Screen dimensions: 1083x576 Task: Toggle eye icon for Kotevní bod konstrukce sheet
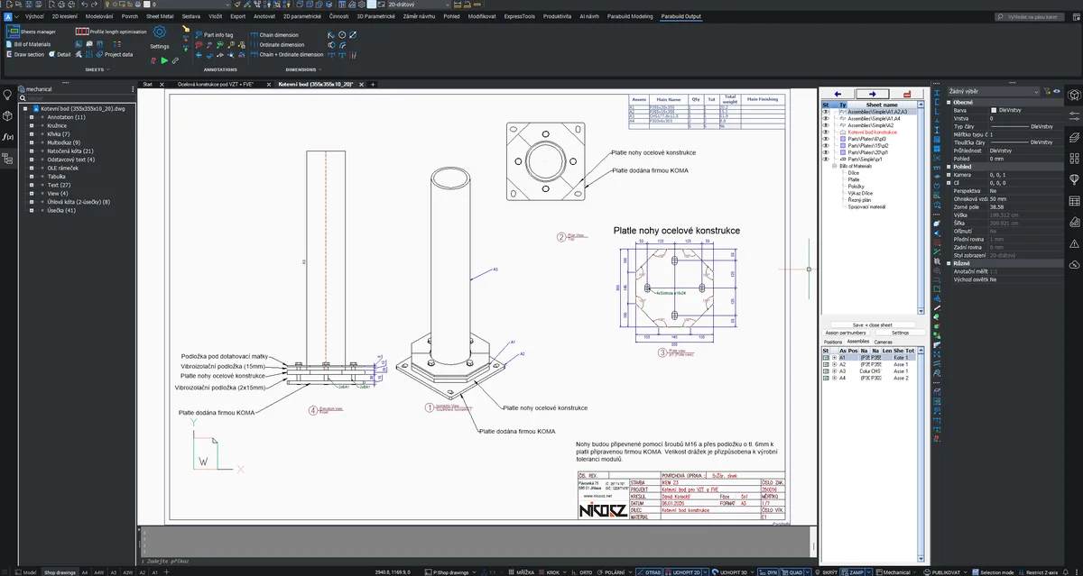826,132
